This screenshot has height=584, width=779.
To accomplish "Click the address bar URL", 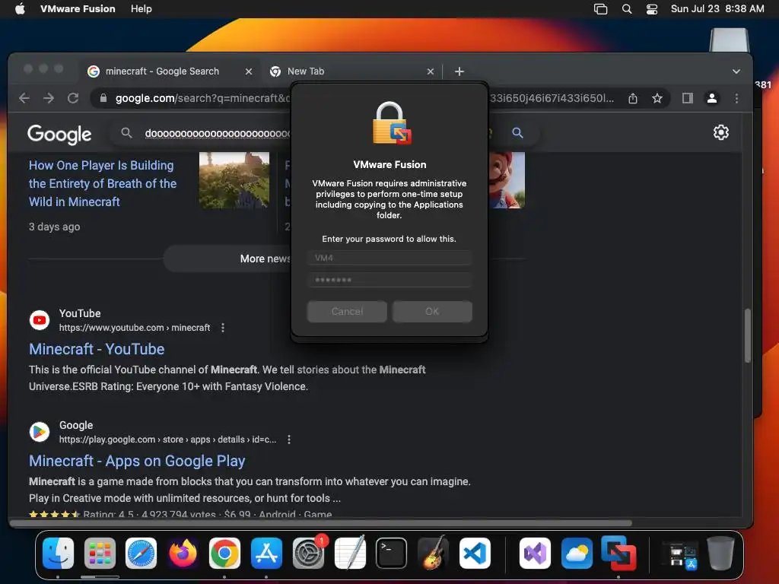I will (x=202, y=98).
